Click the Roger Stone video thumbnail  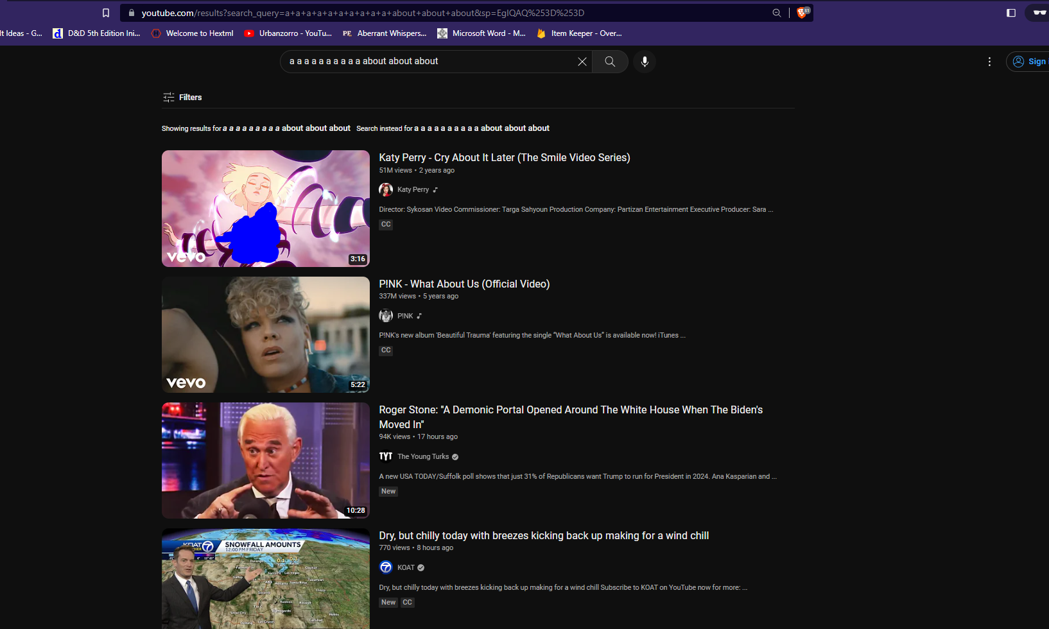coord(265,460)
